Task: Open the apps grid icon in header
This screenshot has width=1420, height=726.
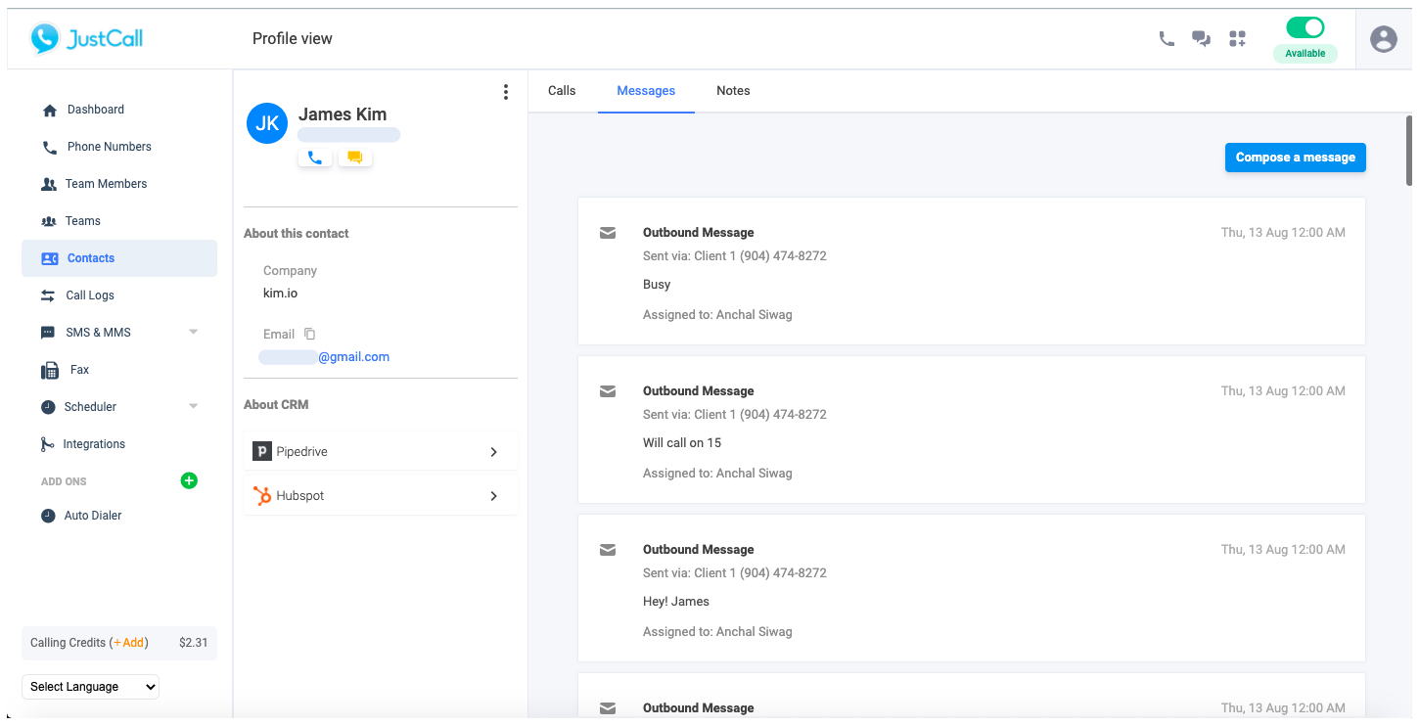Action: [1237, 39]
